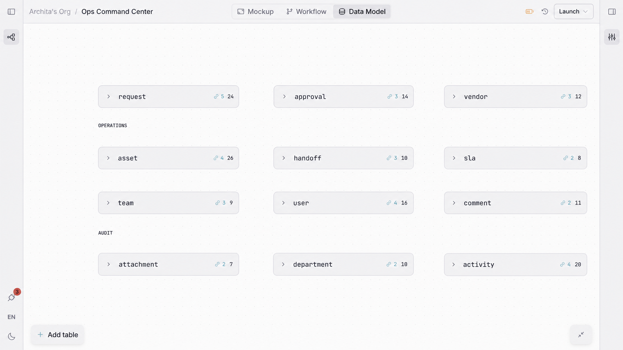Toggle the left sidebar panel icon
This screenshot has height=350, width=623.
(12, 12)
